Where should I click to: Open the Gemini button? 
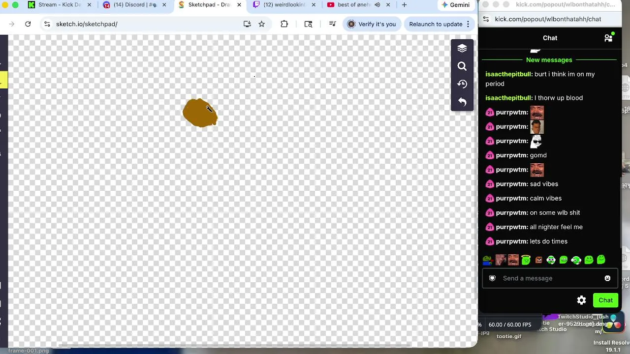tap(455, 5)
